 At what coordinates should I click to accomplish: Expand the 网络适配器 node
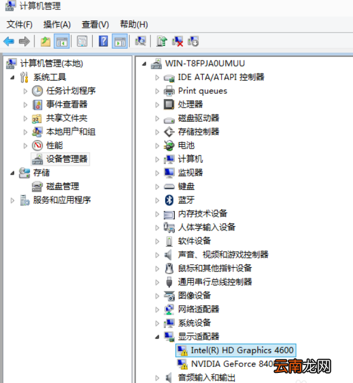[x=157, y=309]
